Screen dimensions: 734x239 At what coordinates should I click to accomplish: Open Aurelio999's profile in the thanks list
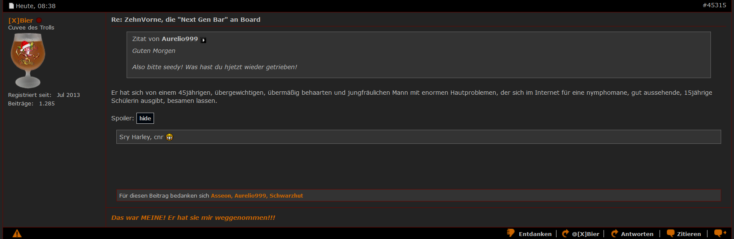click(250, 195)
